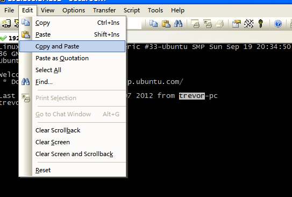This screenshot has height=197, width=292.
Task: Click the keymap editor toolbar icon
Action: (248, 24)
